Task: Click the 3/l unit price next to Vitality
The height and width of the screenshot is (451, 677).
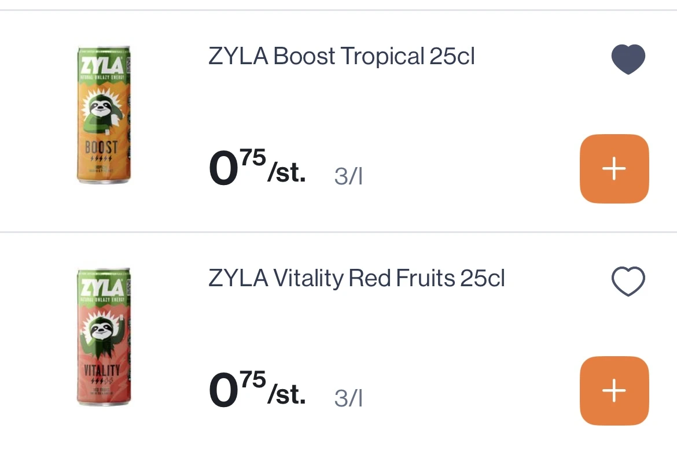Action: tap(348, 397)
